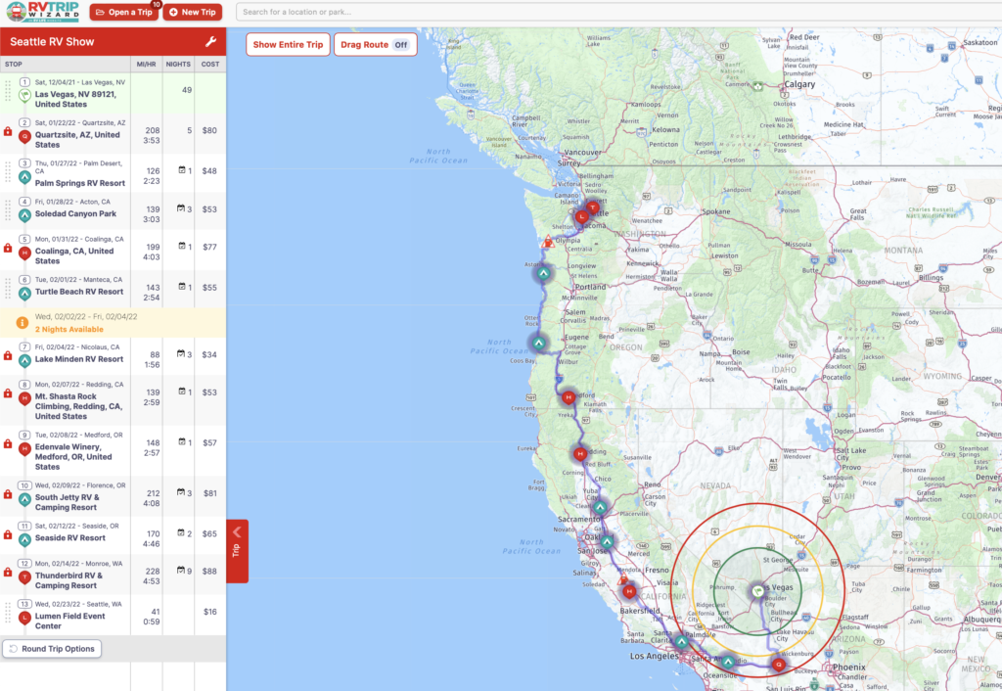Click the Medford red H marker on map

click(569, 397)
